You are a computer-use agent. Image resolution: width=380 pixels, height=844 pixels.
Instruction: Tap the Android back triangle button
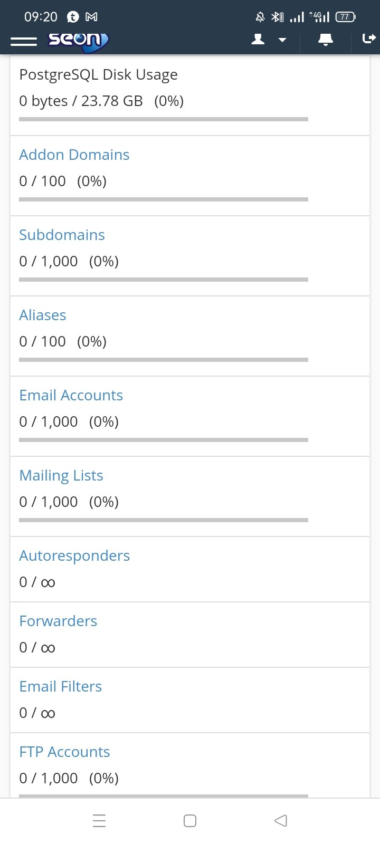tap(281, 821)
